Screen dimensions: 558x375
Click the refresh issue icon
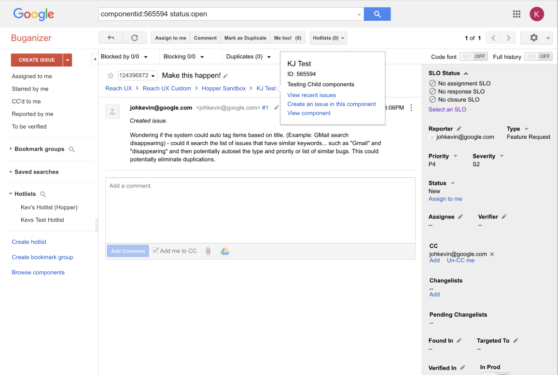[135, 38]
